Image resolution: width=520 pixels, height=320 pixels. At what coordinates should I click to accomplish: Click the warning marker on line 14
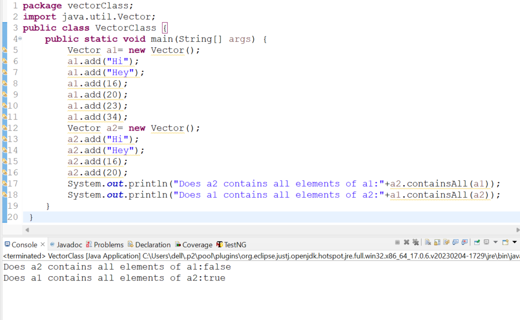click(x=5, y=150)
